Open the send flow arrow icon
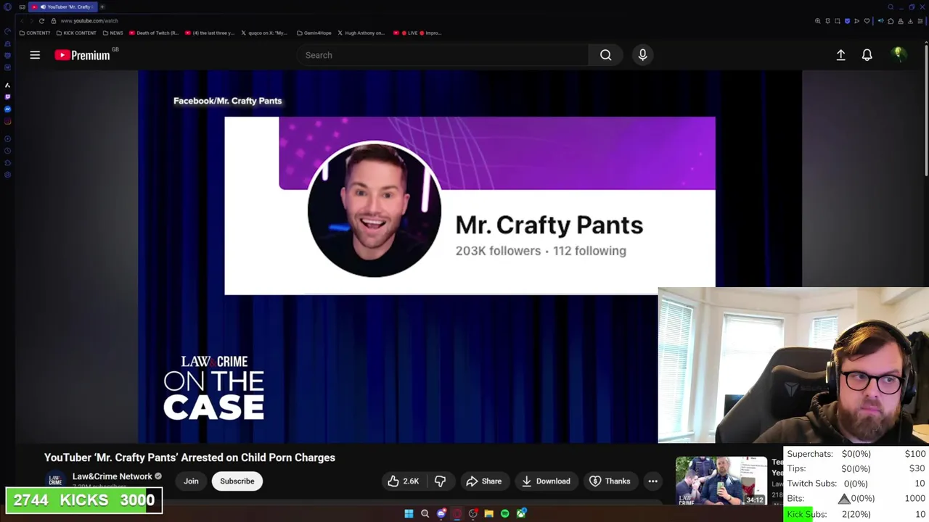The height and width of the screenshot is (522, 929). 856,21
